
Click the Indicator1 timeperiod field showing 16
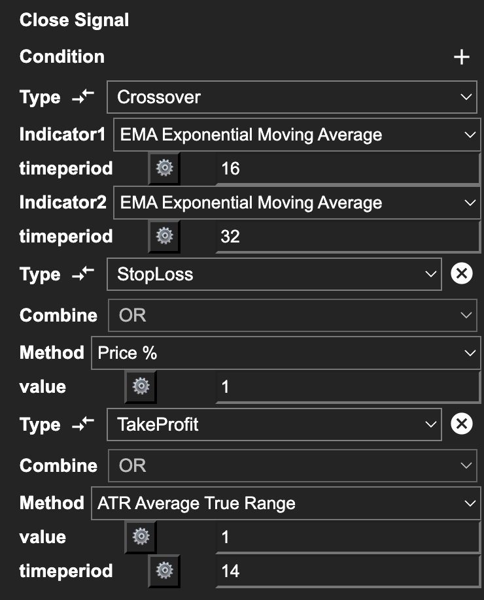tap(349, 169)
